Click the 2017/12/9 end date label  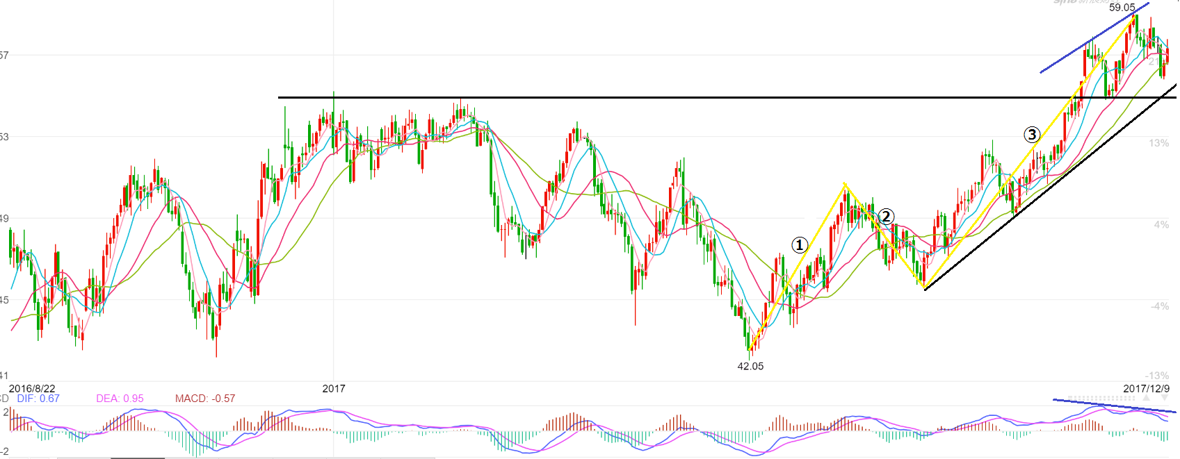pos(1146,389)
